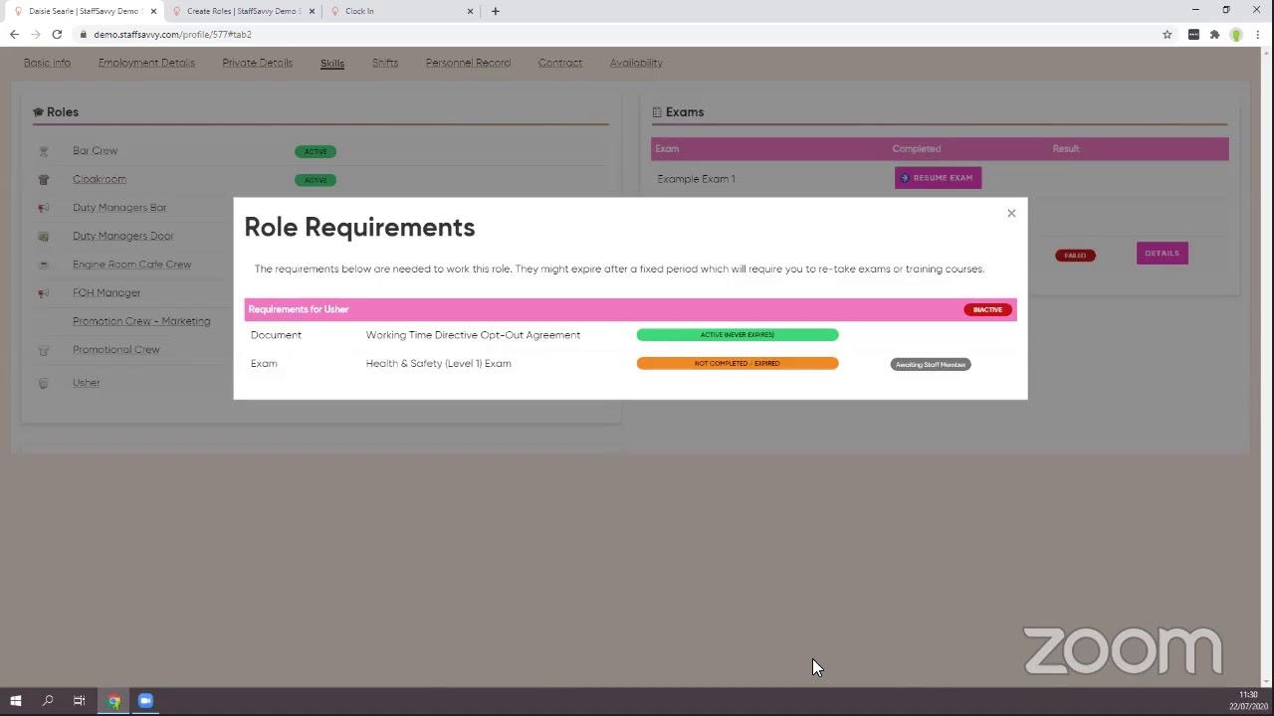Viewport: 1274px width, 716px height.
Task: Click the Promotional Crew icon
Action: tap(43, 350)
